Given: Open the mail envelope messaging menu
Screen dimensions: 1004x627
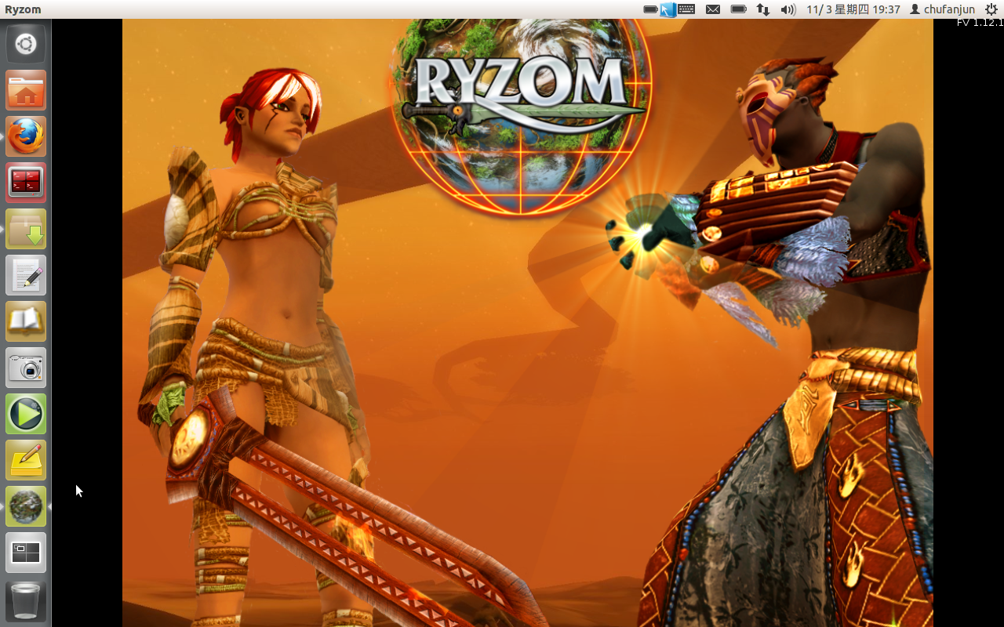Looking at the screenshot, I should coord(713,9).
